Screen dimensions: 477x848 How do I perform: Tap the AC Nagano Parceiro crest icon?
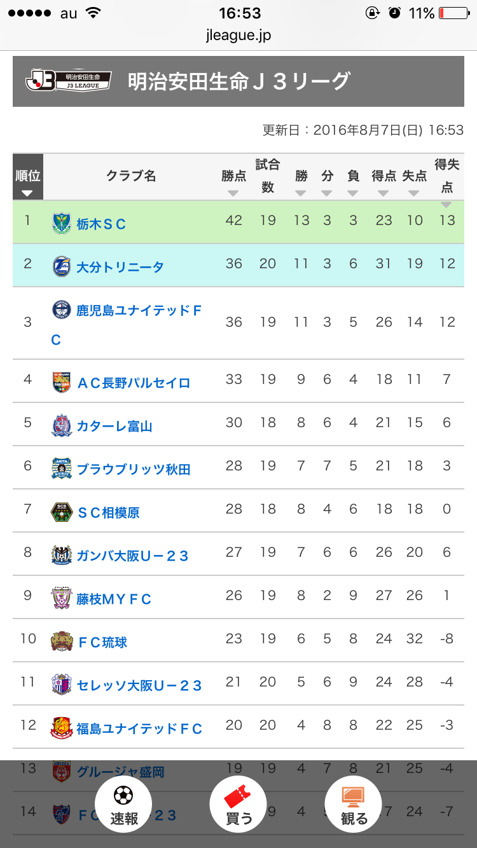[62, 382]
